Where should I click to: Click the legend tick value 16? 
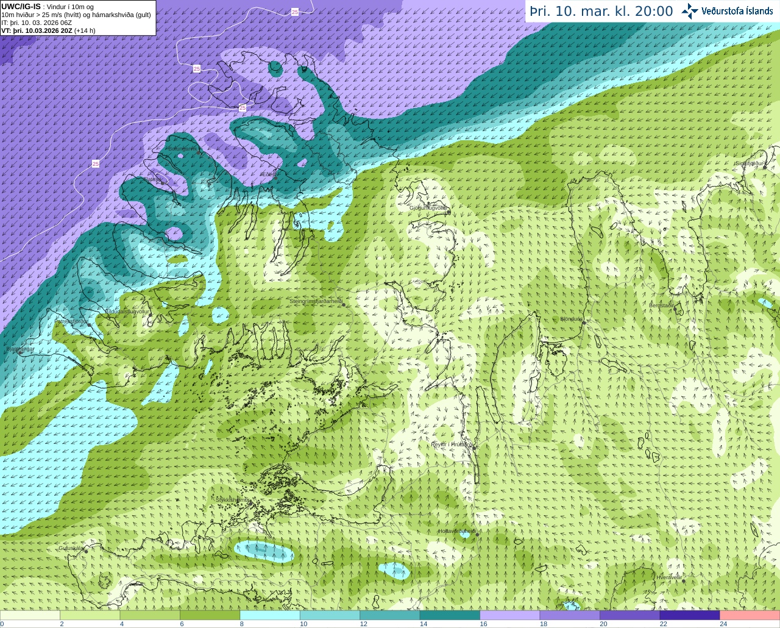(483, 624)
